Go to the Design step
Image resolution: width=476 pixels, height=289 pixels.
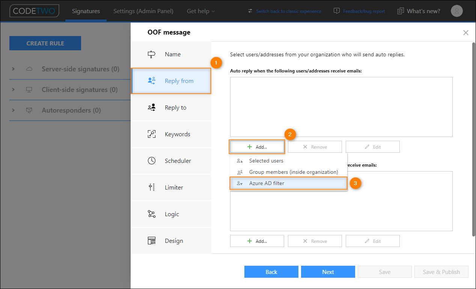[x=171, y=241]
